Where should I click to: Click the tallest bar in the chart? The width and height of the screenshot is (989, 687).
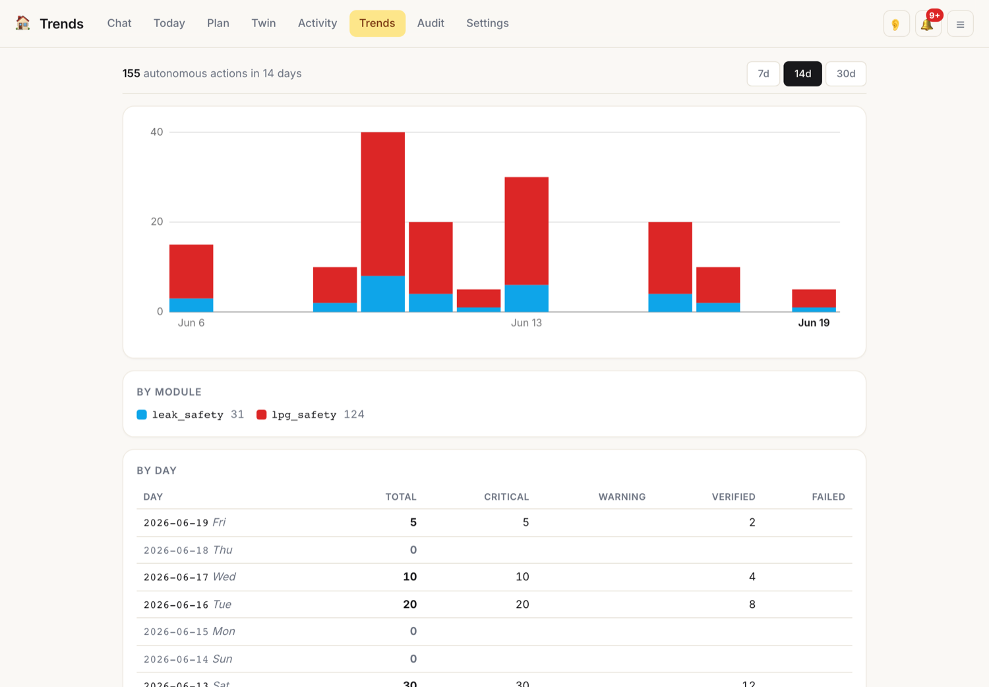[383, 222]
